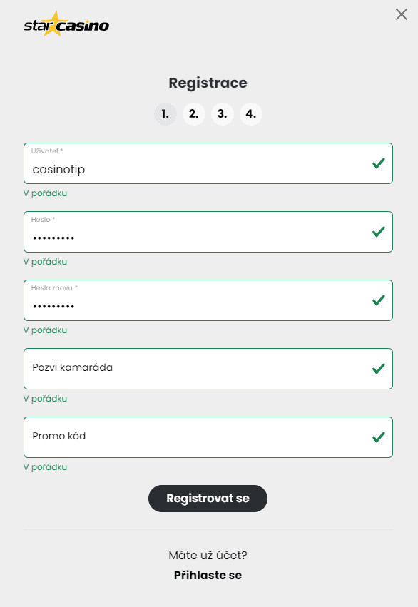This screenshot has height=607, width=418.
Task: Click the Uživatel input showing casinotip
Action: click(x=178, y=168)
